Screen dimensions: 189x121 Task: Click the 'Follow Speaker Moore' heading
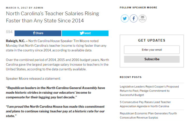138,8
